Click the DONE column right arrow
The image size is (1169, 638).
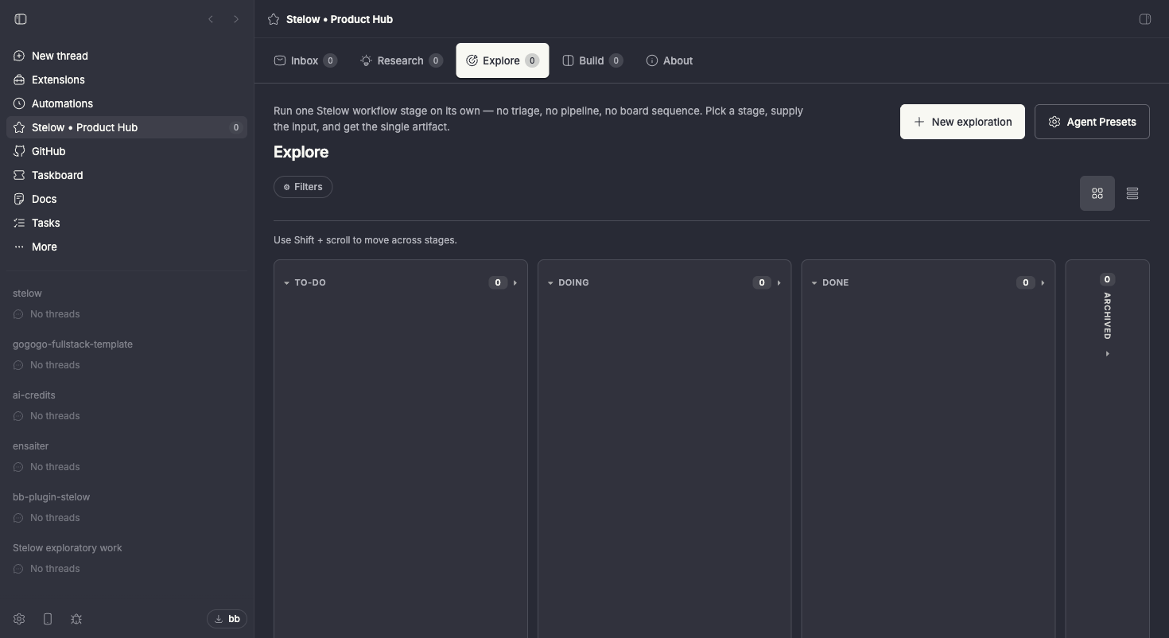pos(1043,282)
